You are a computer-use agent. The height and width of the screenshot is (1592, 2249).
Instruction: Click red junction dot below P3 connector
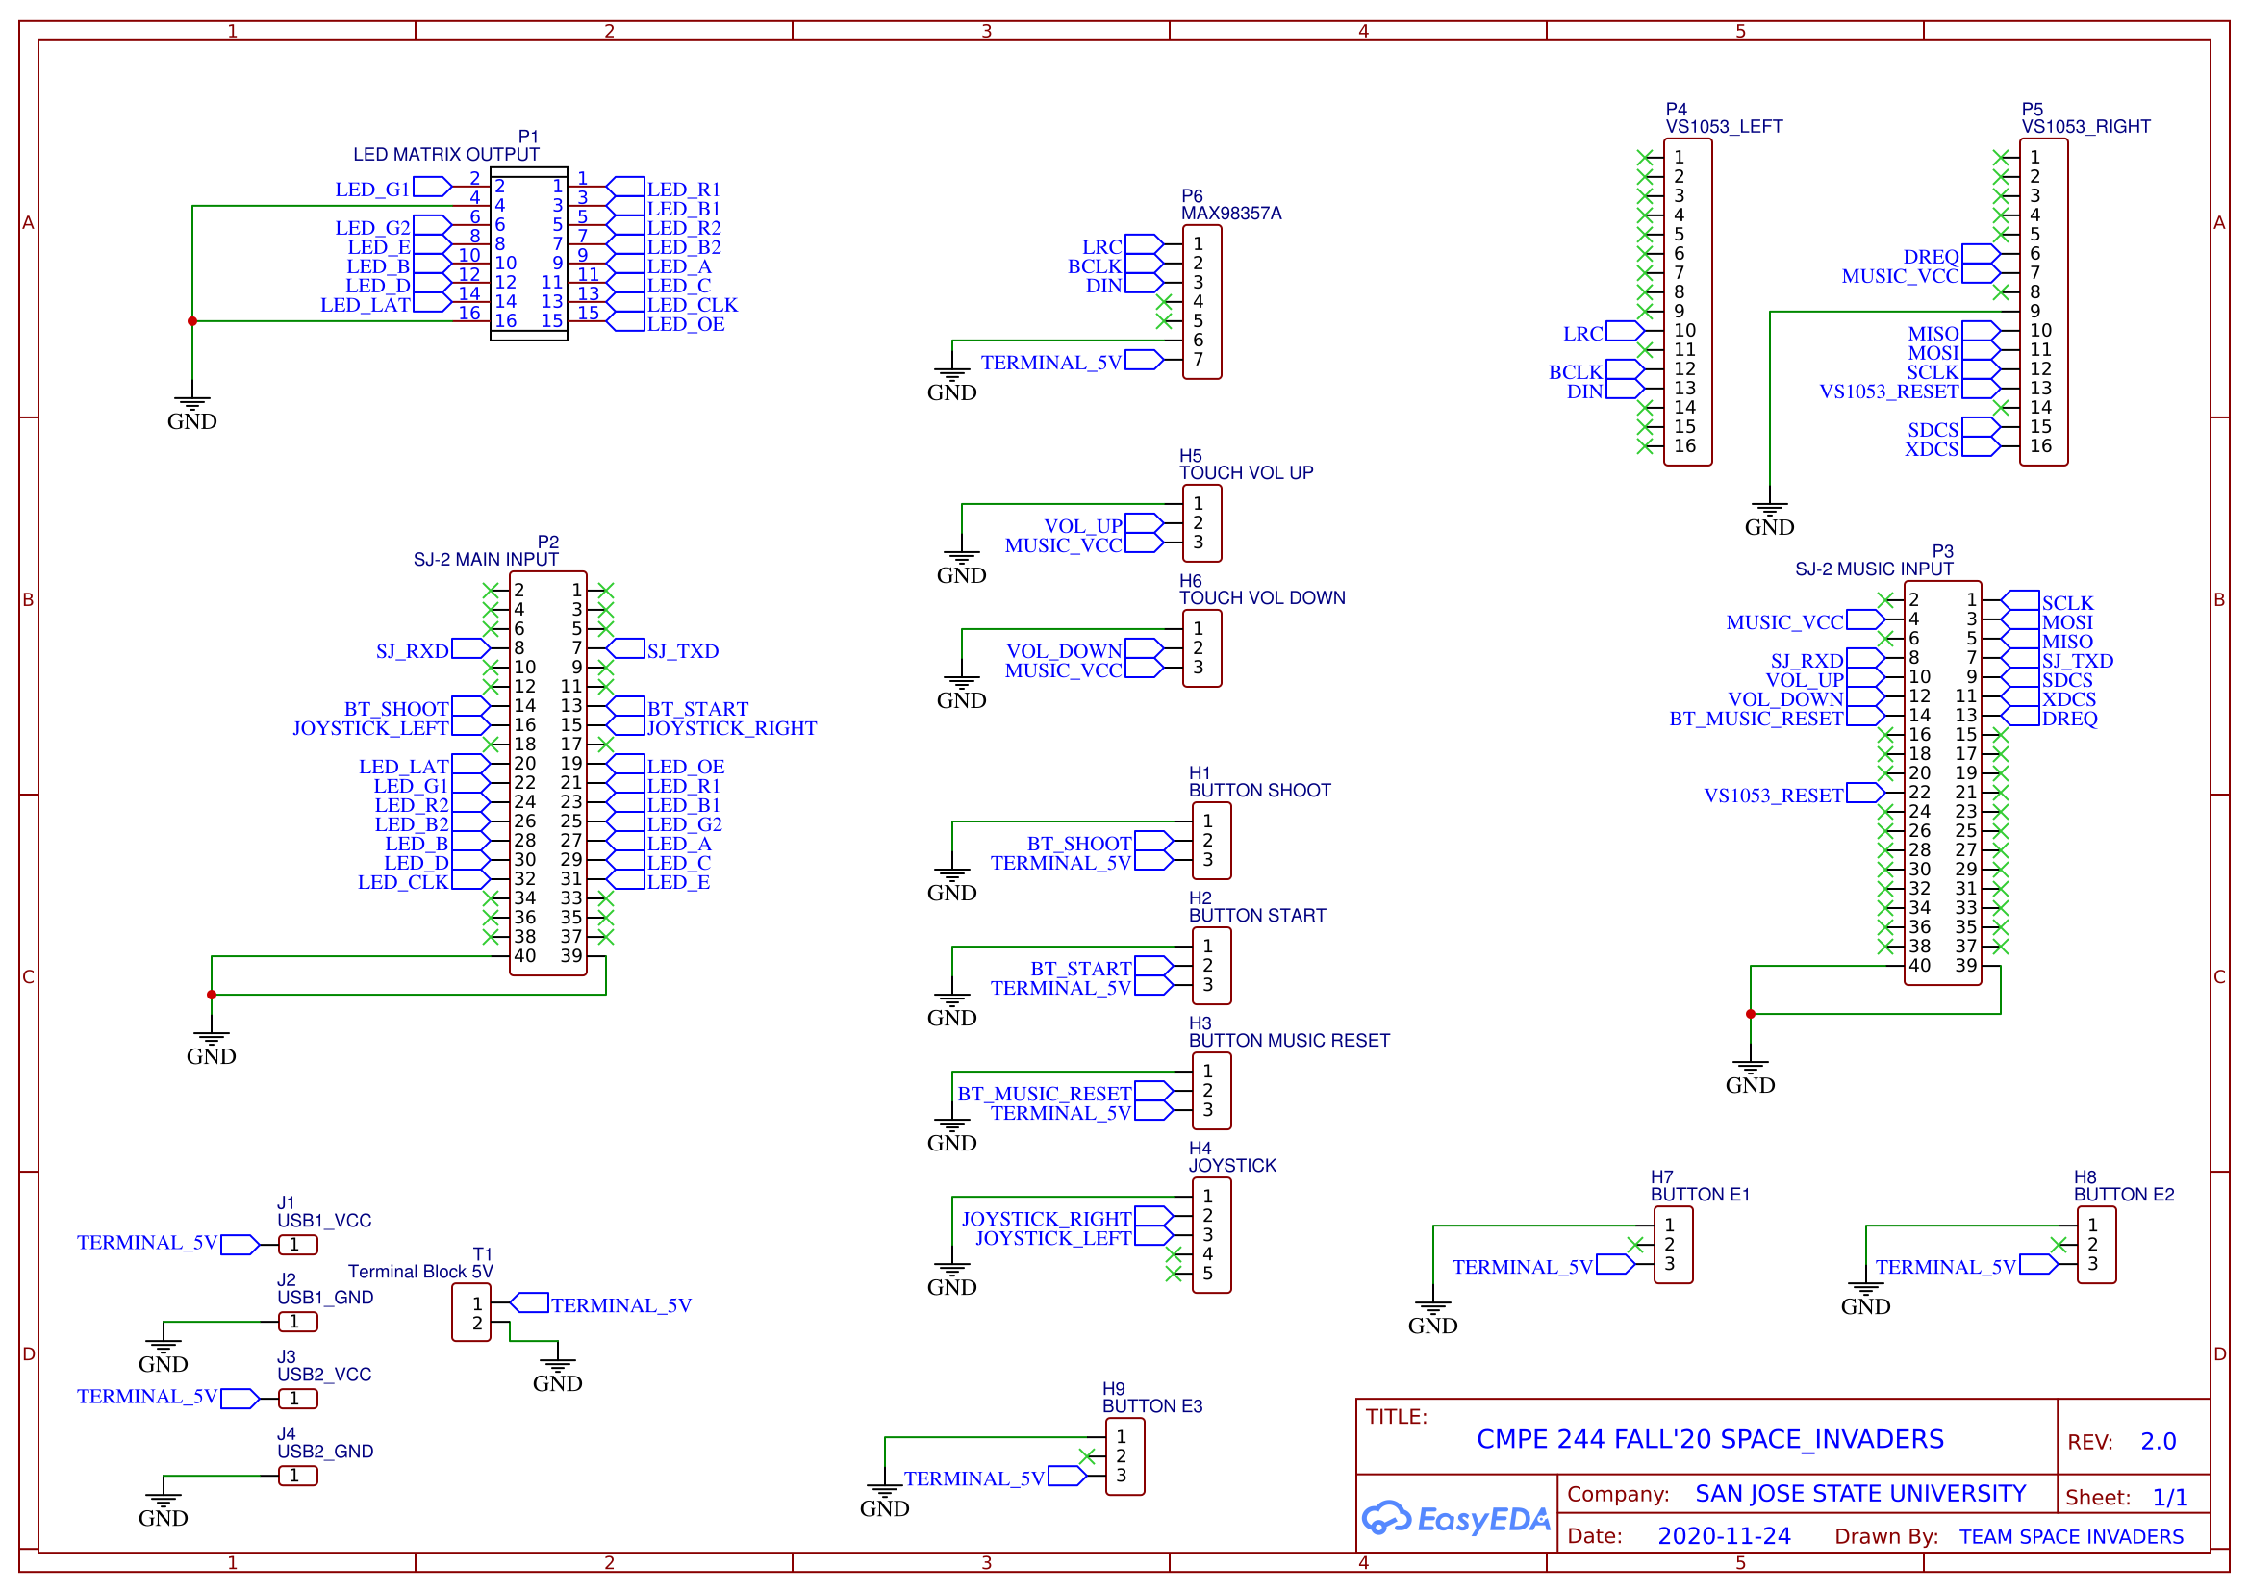click(1750, 1015)
